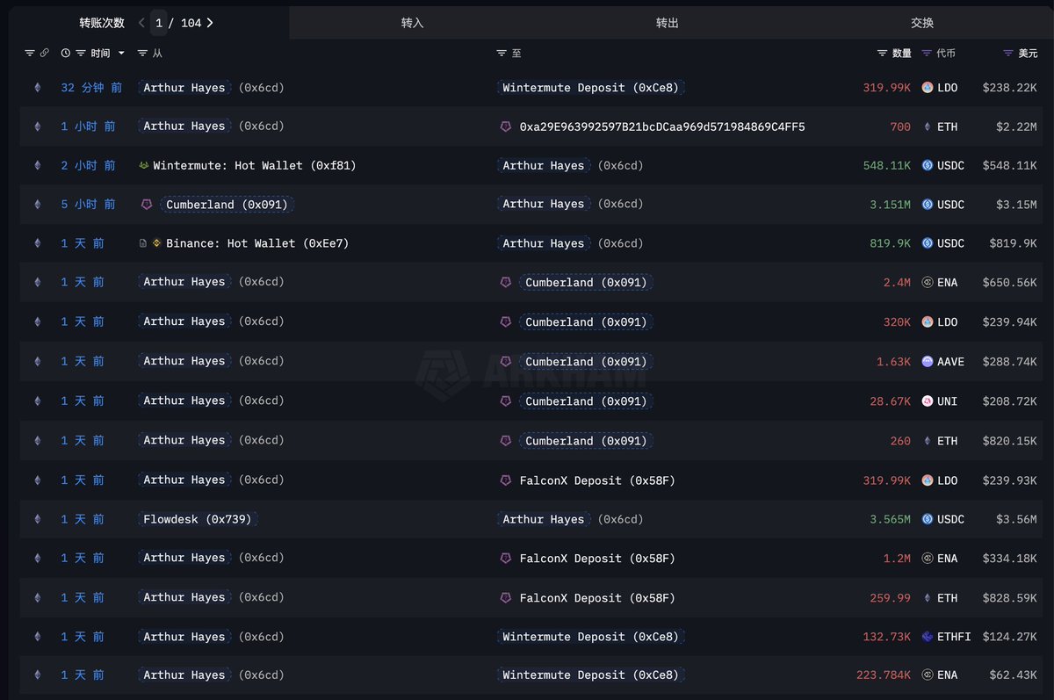Click the page number field showing 1
The height and width of the screenshot is (700, 1054).
pos(159,23)
